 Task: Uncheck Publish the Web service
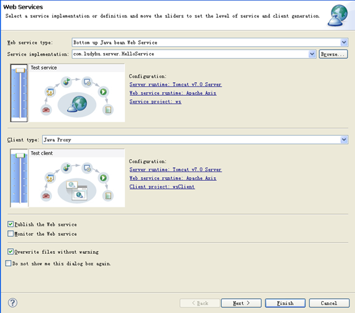(x=10, y=224)
